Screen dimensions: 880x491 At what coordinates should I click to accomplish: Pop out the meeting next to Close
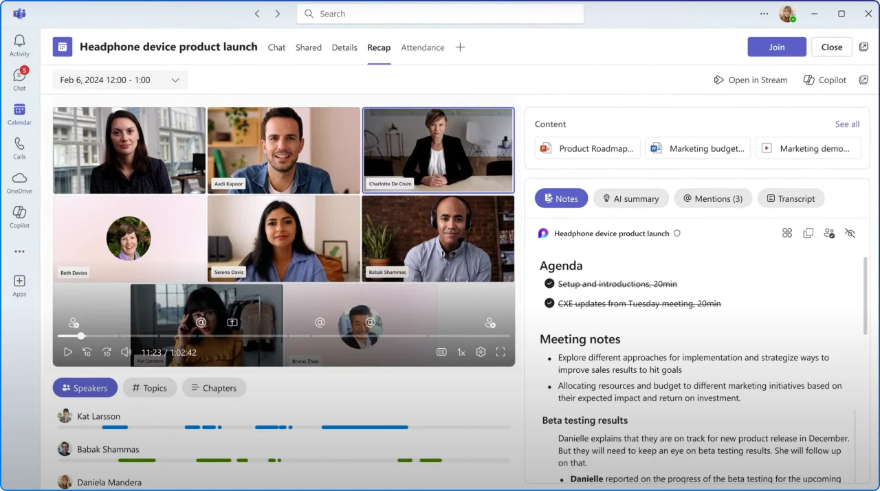(x=863, y=47)
